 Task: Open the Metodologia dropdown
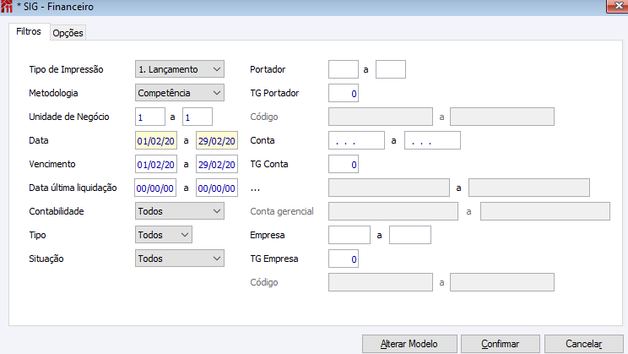180,93
